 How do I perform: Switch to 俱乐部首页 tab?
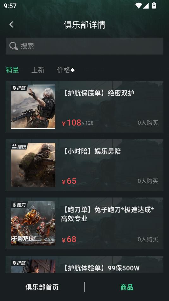pyautogui.click(x=42, y=287)
